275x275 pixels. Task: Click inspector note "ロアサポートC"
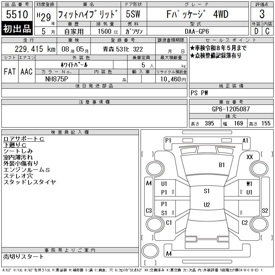tap(24, 139)
